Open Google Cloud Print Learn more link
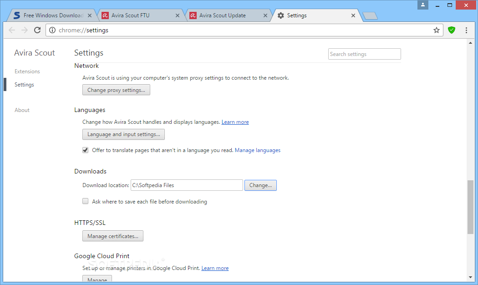This screenshot has width=478, height=285. pyautogui.click(x=215, y=268)
